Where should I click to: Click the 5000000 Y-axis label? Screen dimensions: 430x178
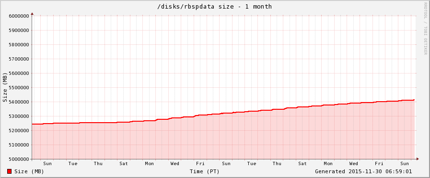tap(19, 159)
